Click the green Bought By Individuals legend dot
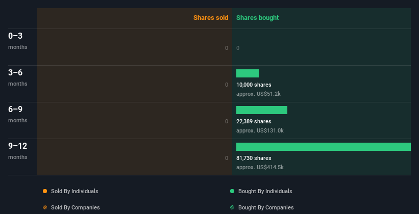Viewport: 419px width, 214px height. [232, 191]
